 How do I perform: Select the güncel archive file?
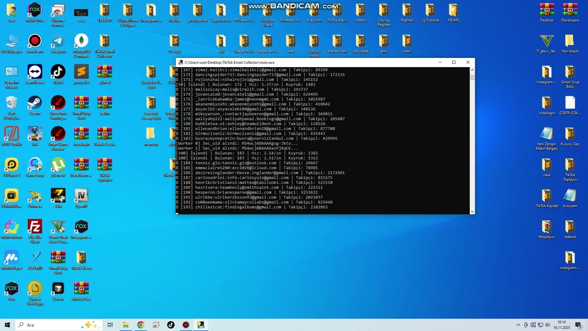105,75
